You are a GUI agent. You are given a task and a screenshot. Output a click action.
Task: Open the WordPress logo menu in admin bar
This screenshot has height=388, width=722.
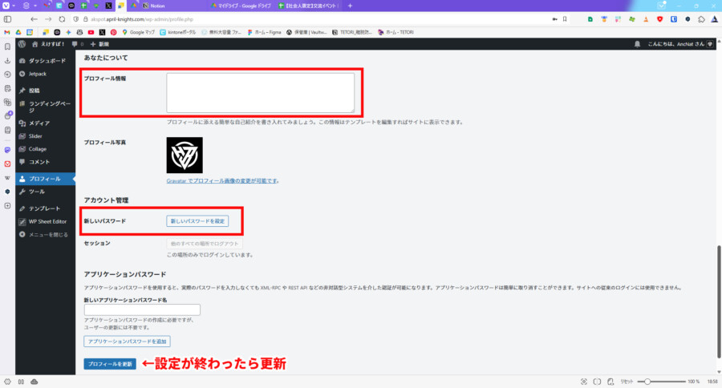point(23,44)
